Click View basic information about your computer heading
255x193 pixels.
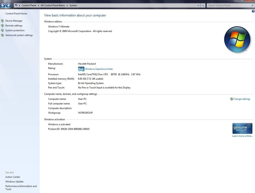pos(75,15)
